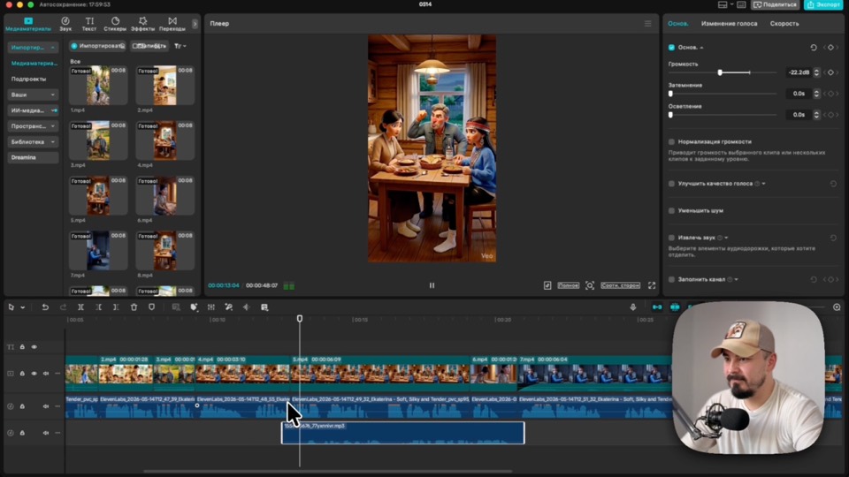Image resolution: width=849 pixels, height=477 pixels.
Task: Click the Экспорт button
Action: (x=823, y=5)
